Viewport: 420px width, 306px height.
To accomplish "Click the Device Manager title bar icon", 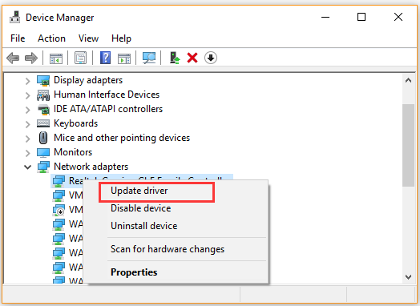I will coord(14,17).
